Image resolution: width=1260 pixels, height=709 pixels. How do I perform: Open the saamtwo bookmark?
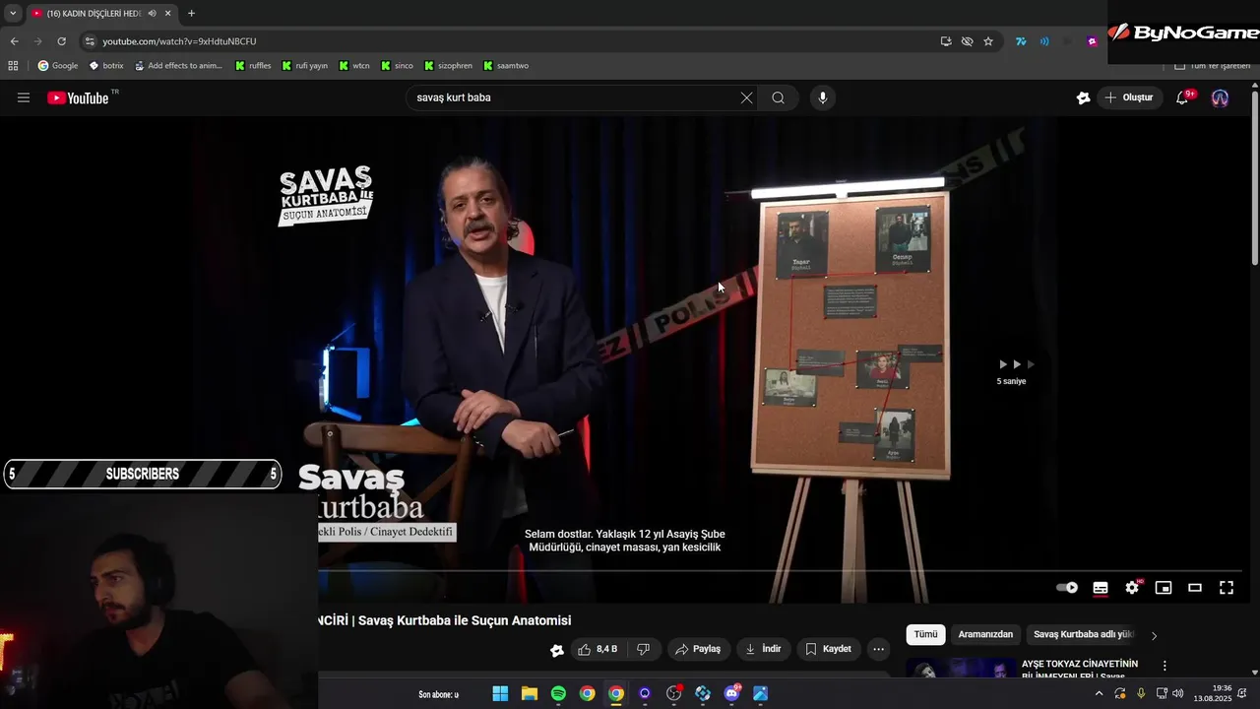506,66
